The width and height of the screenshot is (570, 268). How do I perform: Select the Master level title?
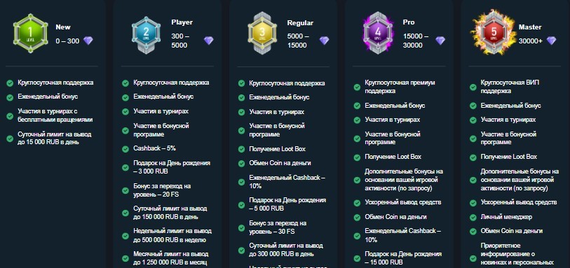(x=530, y=27)
